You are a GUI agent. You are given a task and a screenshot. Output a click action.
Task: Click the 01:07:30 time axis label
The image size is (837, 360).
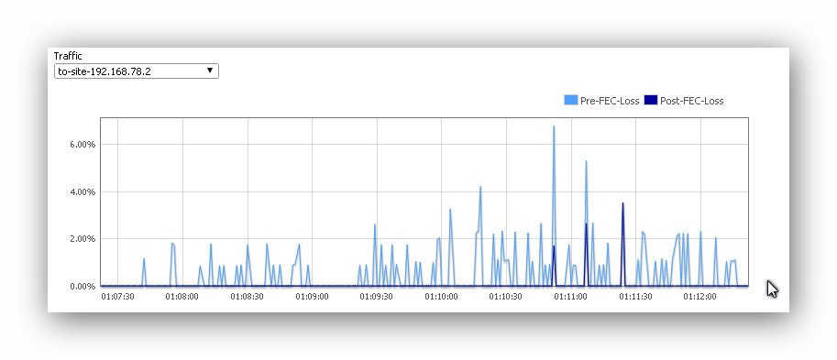point(117,296)
